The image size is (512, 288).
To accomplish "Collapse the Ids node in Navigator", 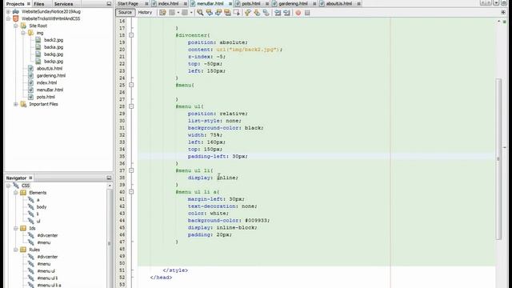I will tap(16, 228).
